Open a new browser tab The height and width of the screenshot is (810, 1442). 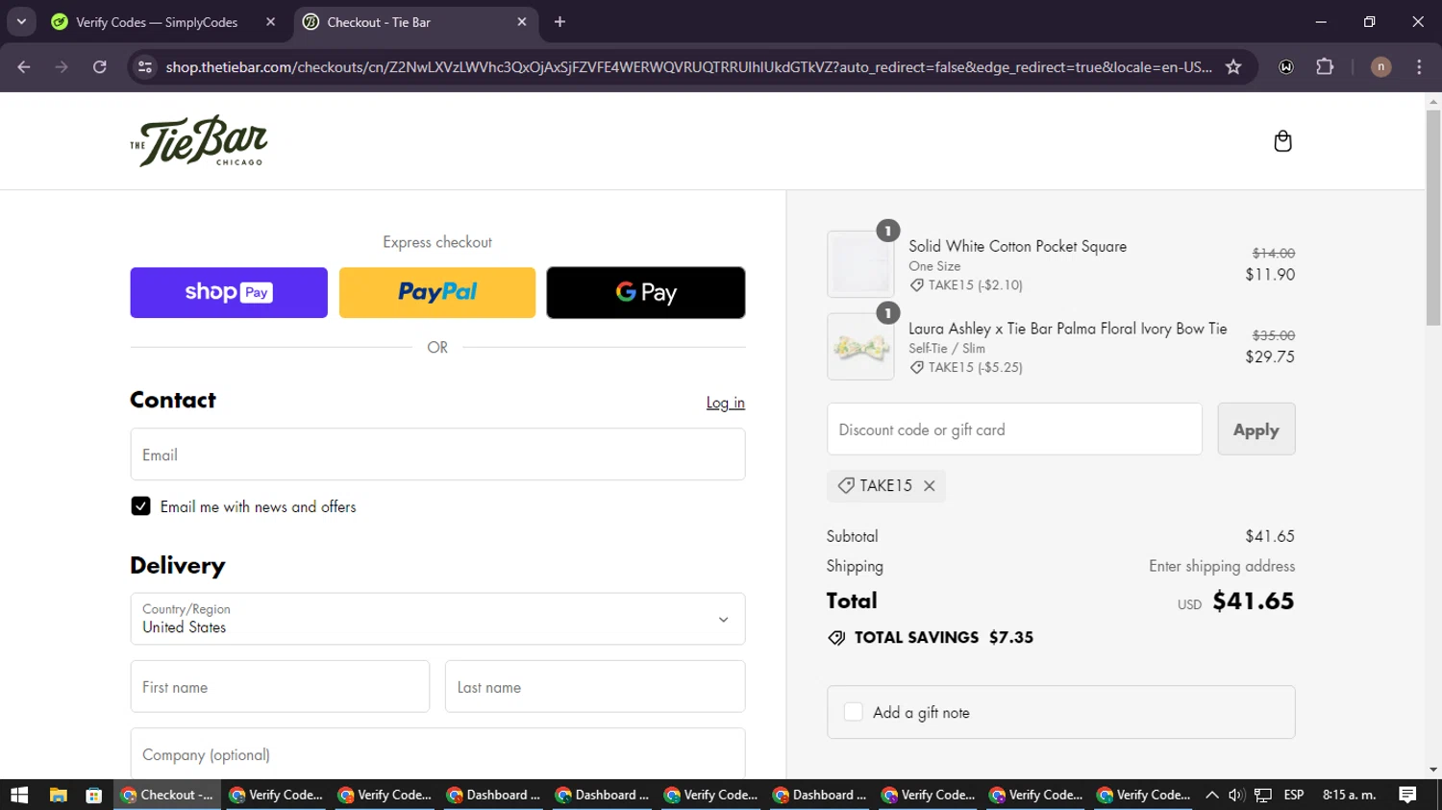(559, 22)
